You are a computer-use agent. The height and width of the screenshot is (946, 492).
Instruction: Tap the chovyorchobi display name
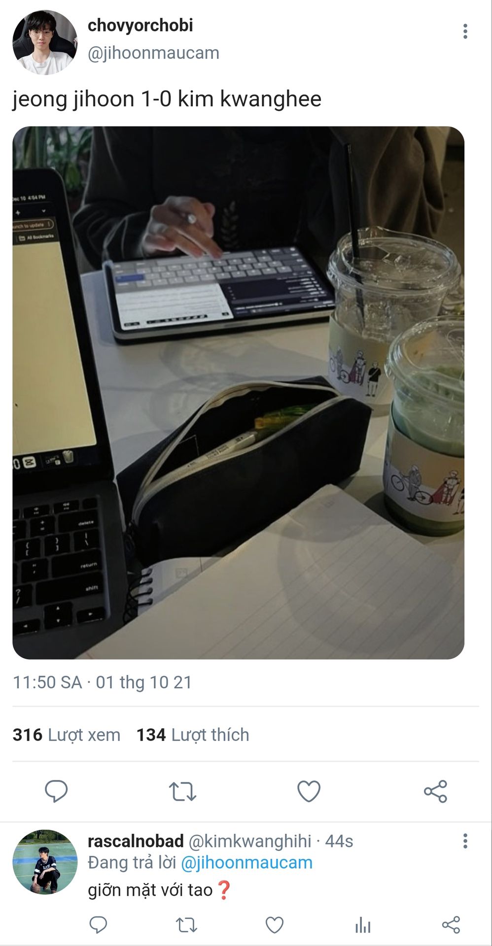(x=141, y=25)
